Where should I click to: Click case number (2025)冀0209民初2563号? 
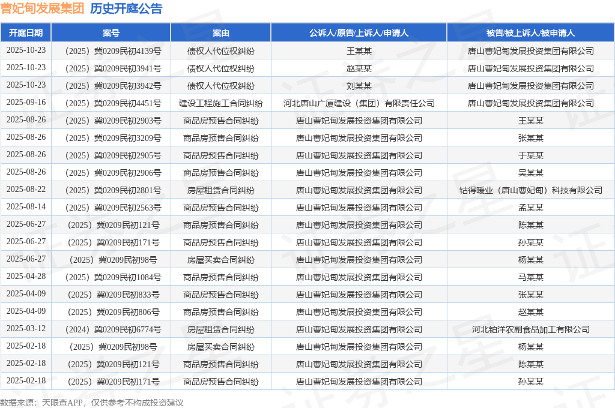pyautogui.click(x=114, y=208)
